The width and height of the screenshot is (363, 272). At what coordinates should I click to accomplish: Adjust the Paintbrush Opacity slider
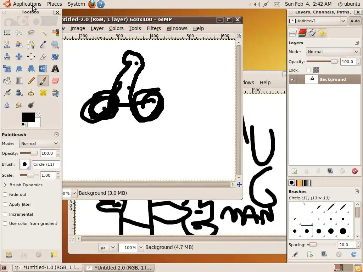pos(29,153)
